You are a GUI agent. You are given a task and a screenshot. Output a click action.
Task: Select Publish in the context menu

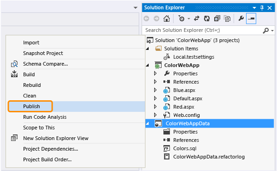[x=31, y=106]
